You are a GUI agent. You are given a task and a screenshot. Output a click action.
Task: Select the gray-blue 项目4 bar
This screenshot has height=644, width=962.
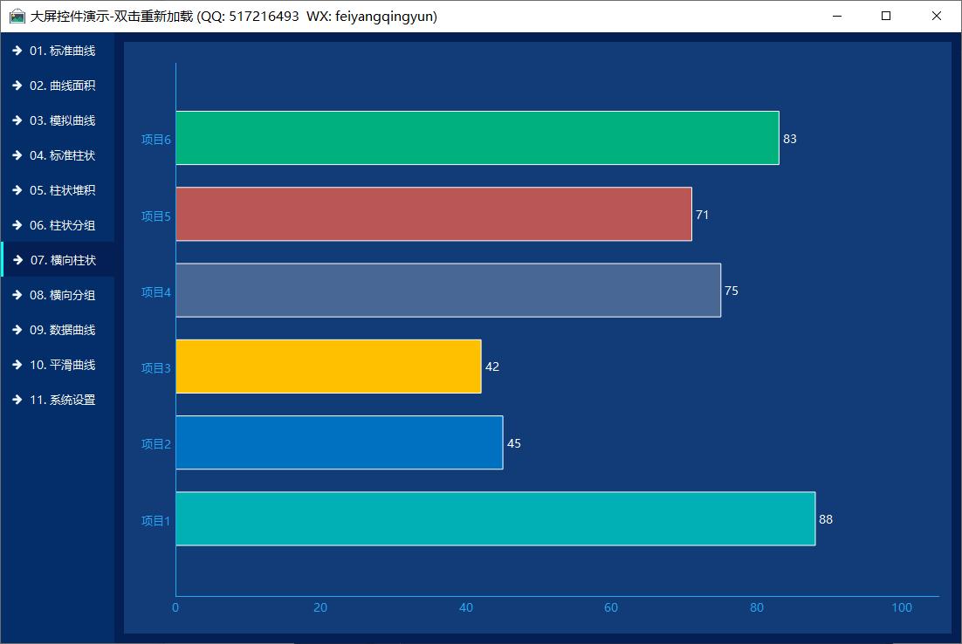(448, 290)
